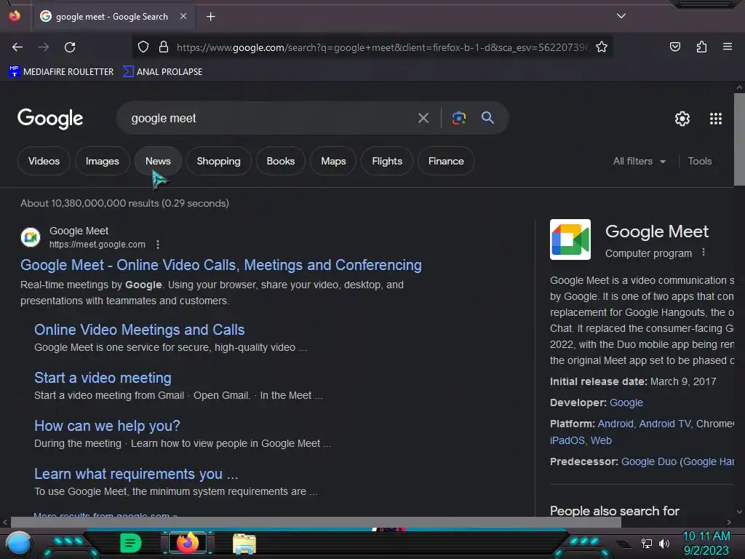Click the vertical page scrollbar thumb
The image size is (745, 559).
(x=739, y=139)
